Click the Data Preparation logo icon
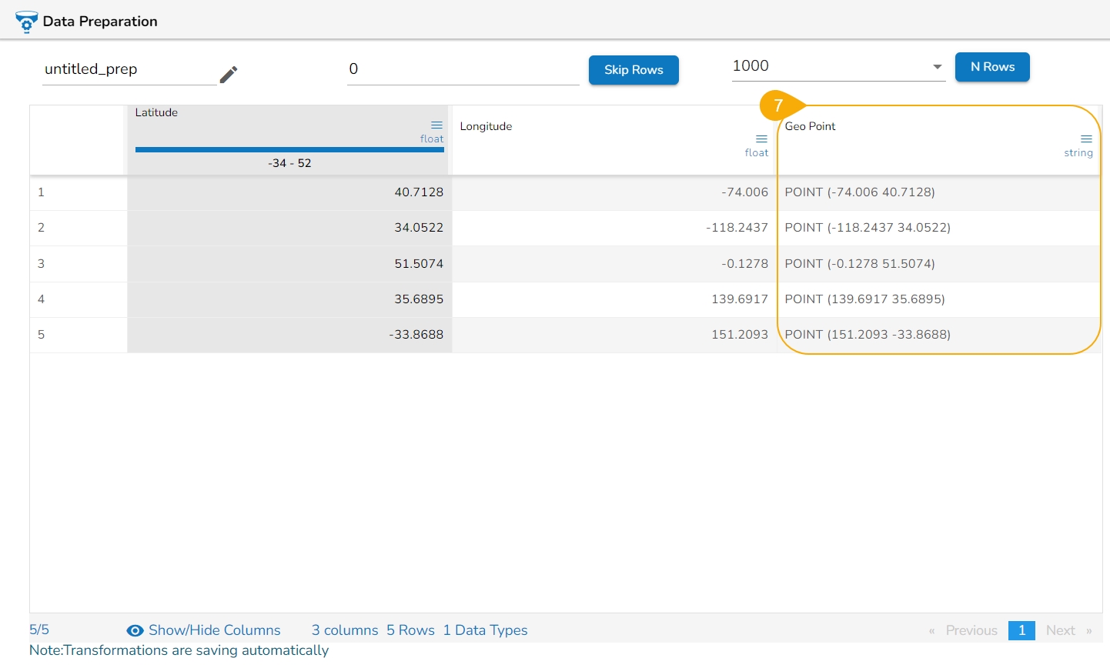1110x668 pixels. 26,22
